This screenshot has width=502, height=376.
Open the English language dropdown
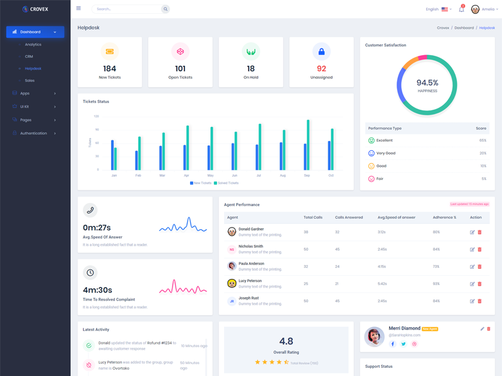tap(439, 9)
